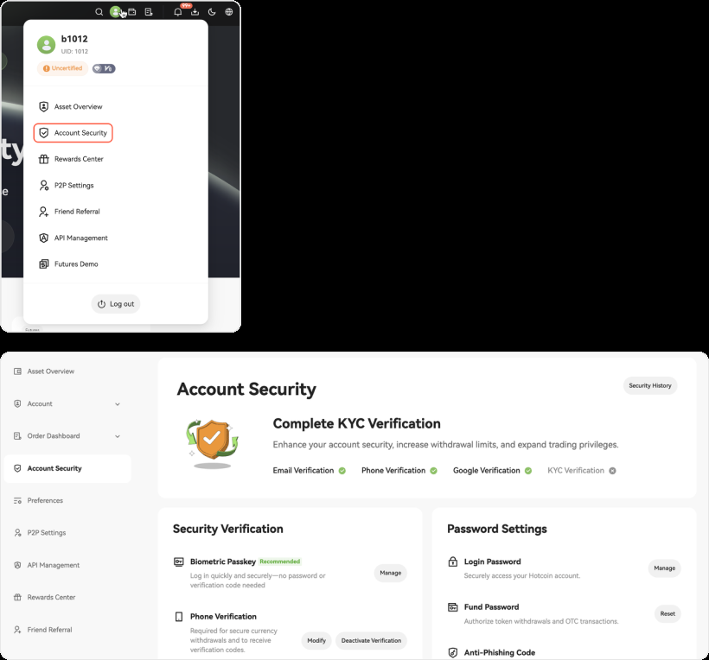Viewport: 709px width, 660px height.
Task: Open the wallet icon in top bar
Action: point(132,12)
